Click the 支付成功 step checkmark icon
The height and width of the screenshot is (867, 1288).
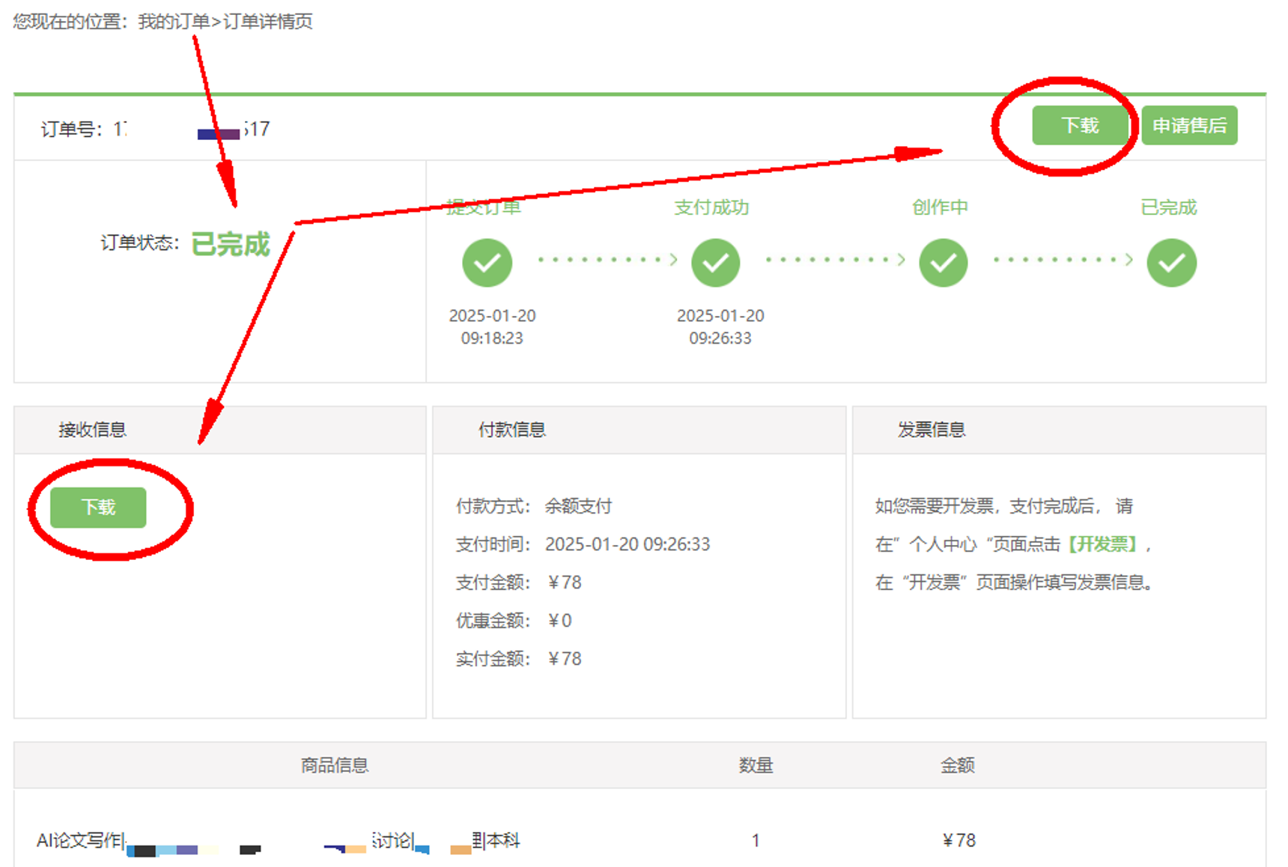point(716,263)
